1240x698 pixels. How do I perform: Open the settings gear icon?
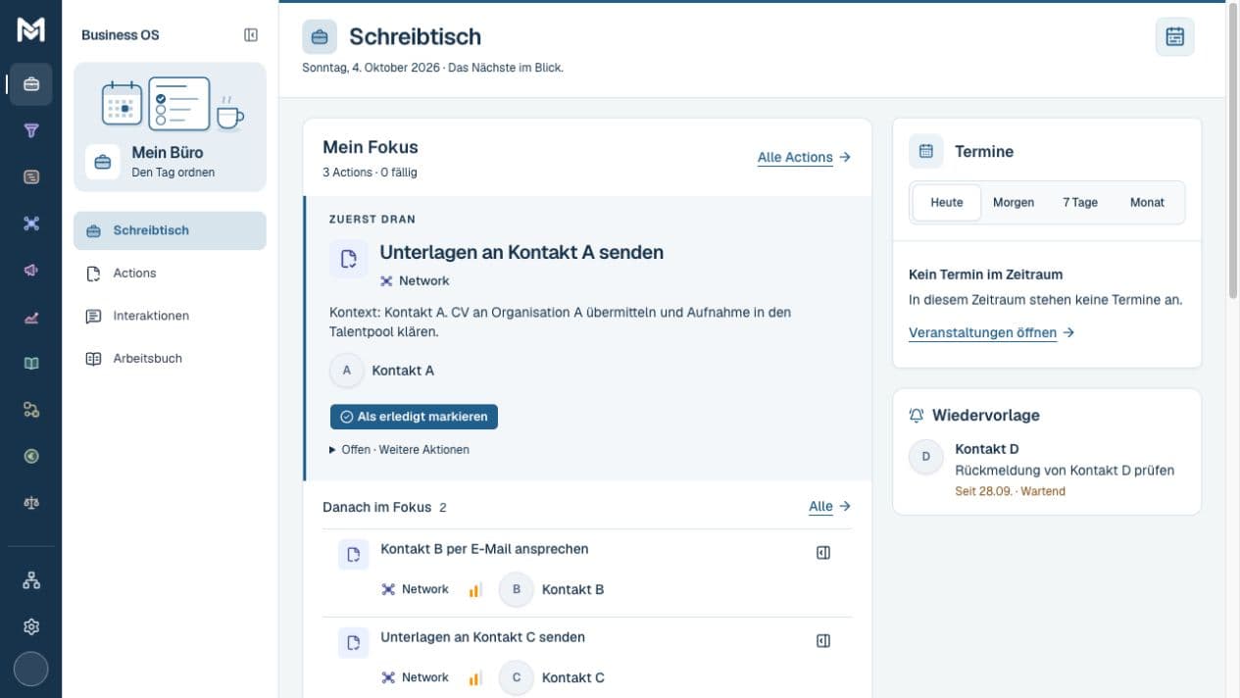pyautogui.click(x=31, y=626)
